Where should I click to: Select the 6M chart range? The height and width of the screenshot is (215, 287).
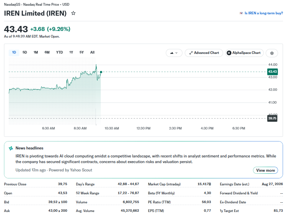pos(47,52)
